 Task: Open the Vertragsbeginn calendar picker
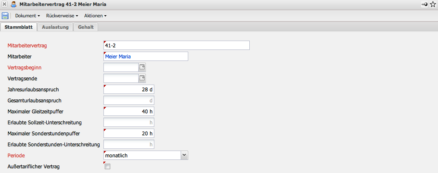pos(142,67)
